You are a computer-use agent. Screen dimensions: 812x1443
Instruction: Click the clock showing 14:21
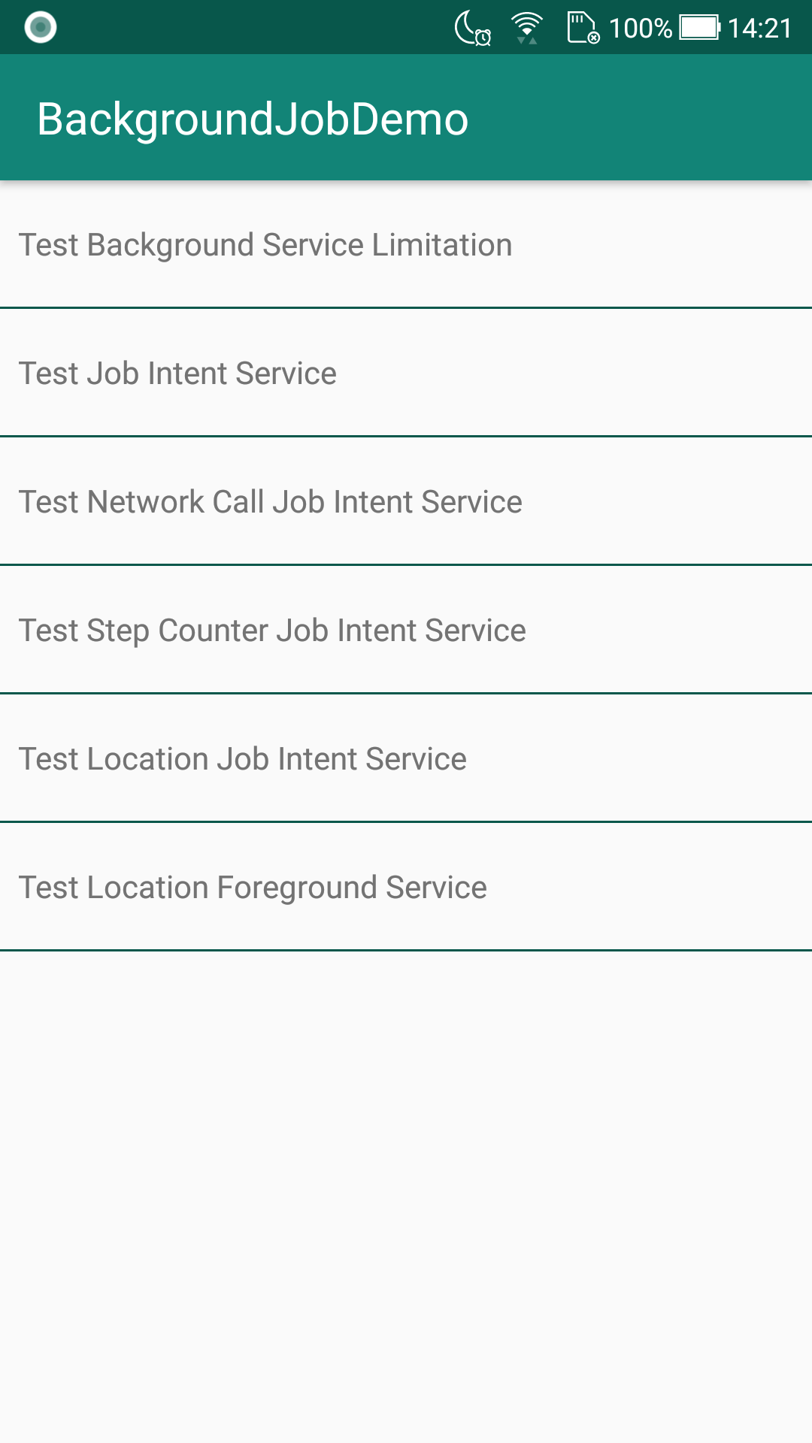point(758,29)
